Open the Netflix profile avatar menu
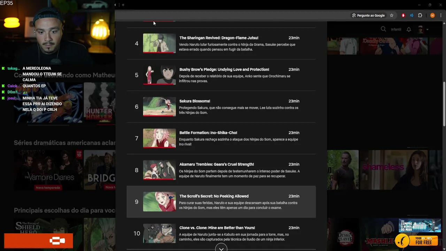The width and height of the screenshot is (446, 251). coord(421,29)
